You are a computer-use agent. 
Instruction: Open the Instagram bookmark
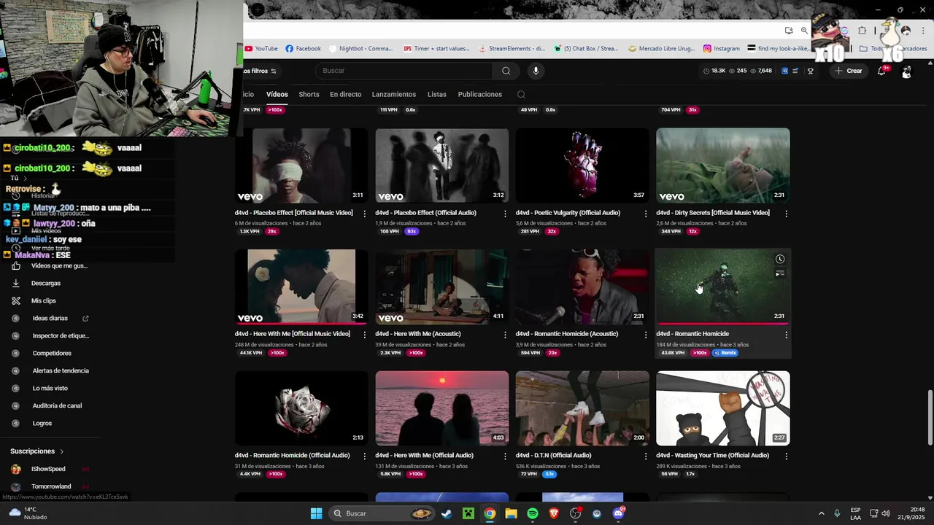[722, 49]
